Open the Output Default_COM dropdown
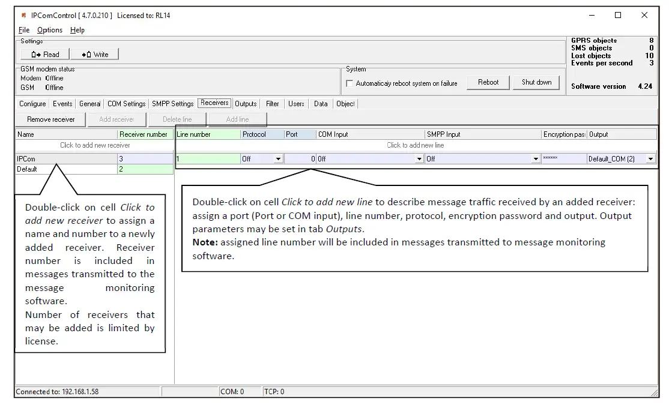This screenshot has height=408, width=669. coord(650,160)
